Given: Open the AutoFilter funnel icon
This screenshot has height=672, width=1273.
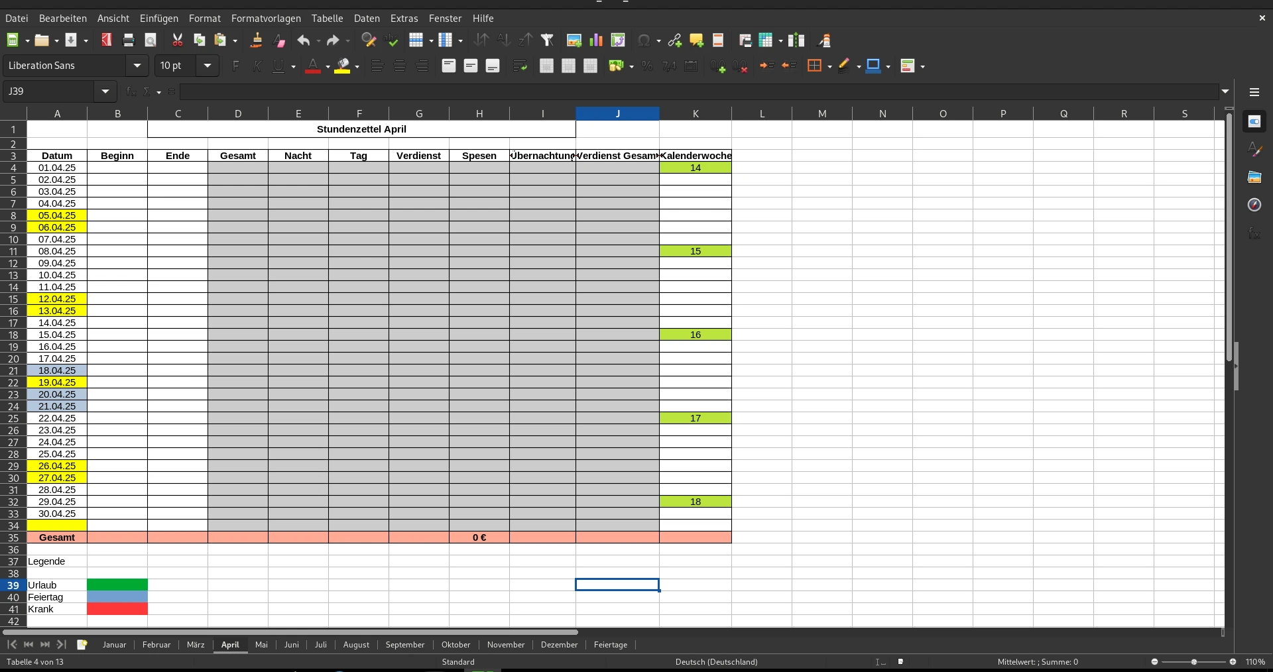Looking at the screenshot, I should (547, 40).
